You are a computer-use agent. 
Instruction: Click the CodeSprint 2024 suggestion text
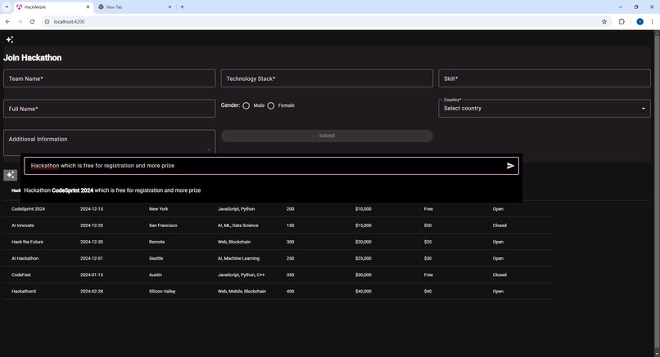[x=72, y=190]
